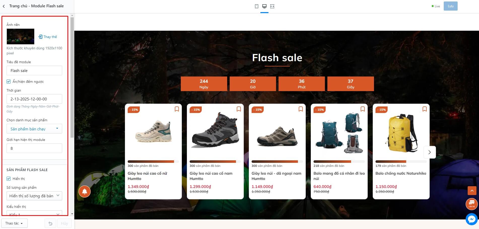This screenshot has width=479, height=229.
Task: Toggle the Ẩn/hiện đếm ngược checkbox
Action: tap(9, 82)
